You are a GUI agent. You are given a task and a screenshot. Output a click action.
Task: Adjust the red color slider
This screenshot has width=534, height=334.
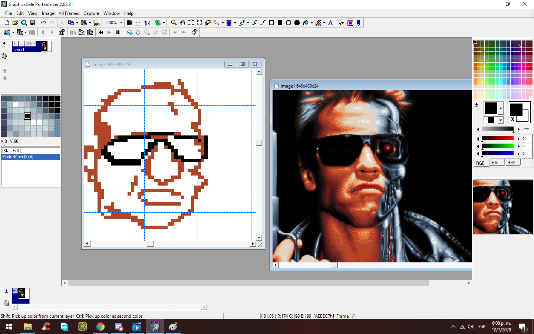pos(498,138)
